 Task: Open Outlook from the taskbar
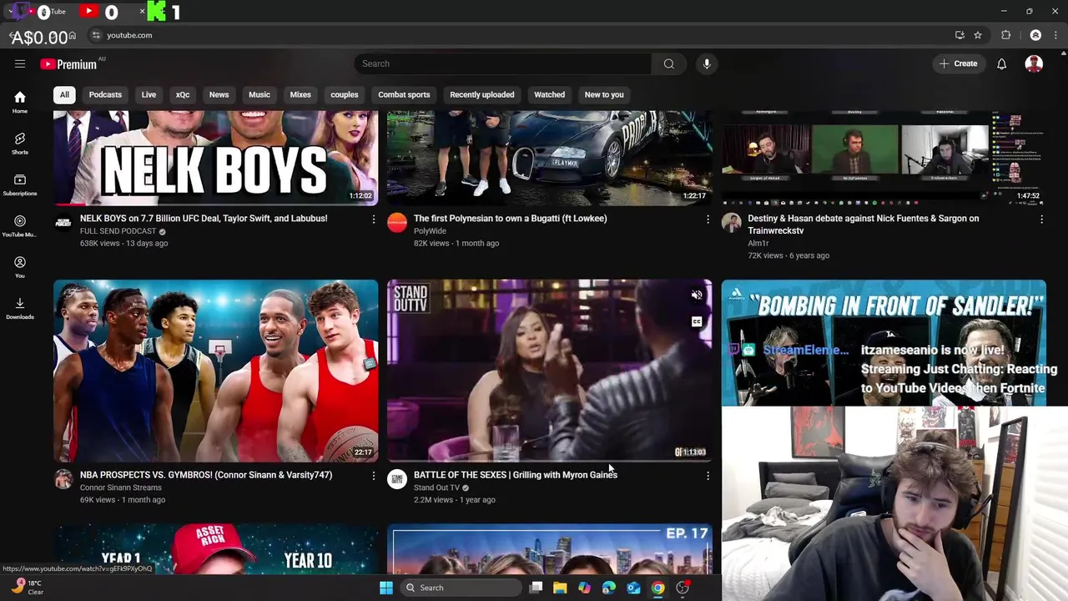pyautogui.click(x=633, y=588)
